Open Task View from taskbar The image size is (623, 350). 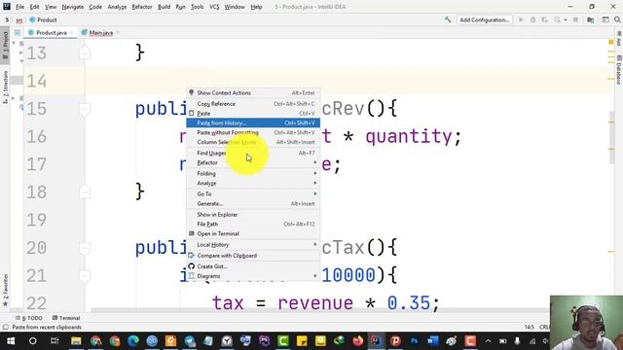[55, 341]
